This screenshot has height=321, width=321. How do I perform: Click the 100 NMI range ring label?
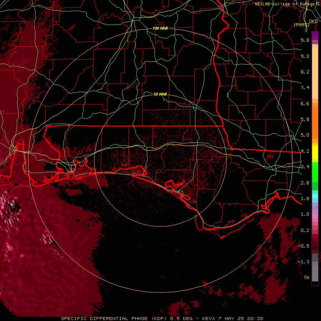(160, 28)
